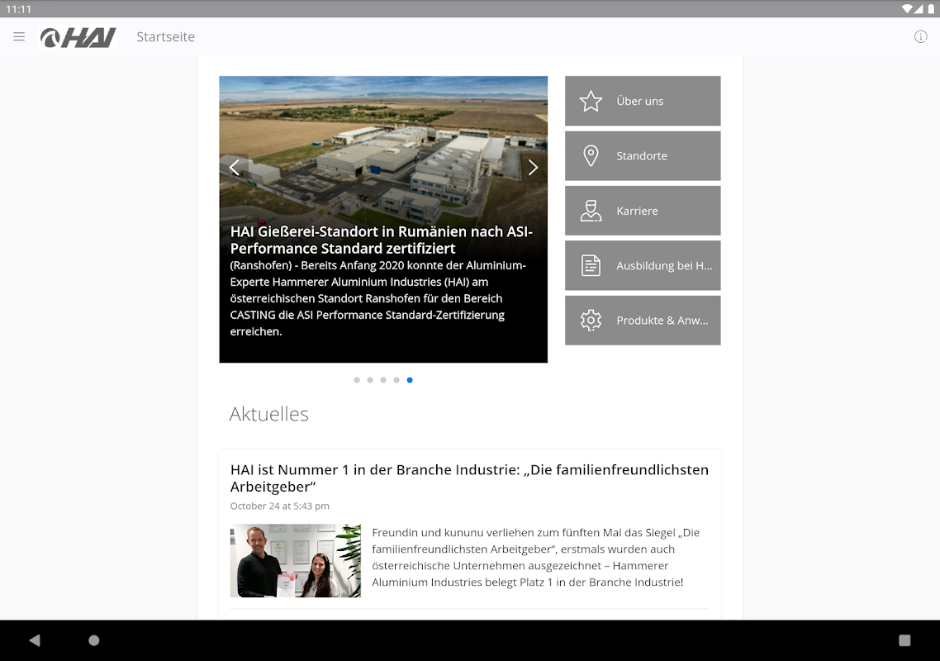Open the Karriere tile
The width and height of the screenshot is (940, 661).
click(x=643, y=211)
